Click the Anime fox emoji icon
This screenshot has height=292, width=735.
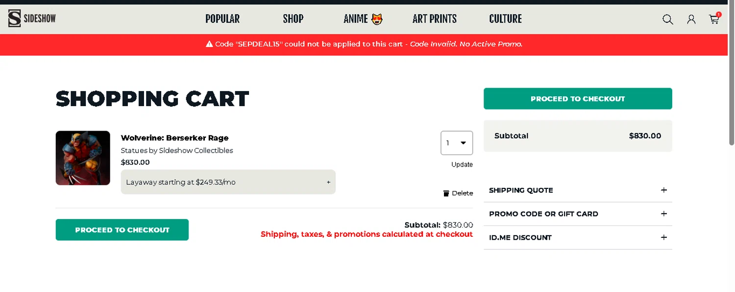click(377, 19)
